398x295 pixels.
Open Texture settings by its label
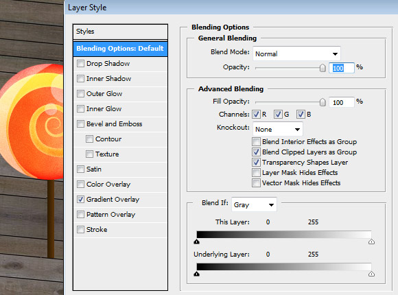click(x=107, y=154)
